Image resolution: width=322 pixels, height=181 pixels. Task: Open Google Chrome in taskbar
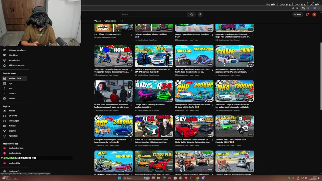click(x=197, y=178)
